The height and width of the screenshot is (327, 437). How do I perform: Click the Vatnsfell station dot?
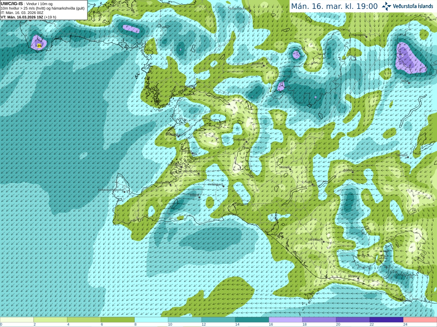(x=408, y=157)
